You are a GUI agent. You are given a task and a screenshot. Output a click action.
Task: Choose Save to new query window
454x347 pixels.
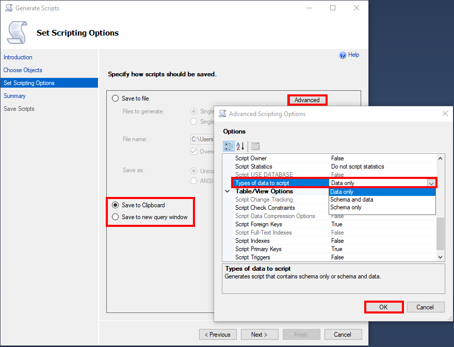[x=116, y=217]
